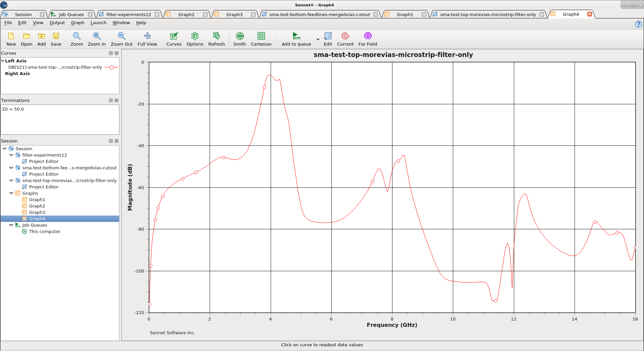Click the Zoom In icon
The height and width of the screenshot is (351, 644).
(x=97, y=36)
